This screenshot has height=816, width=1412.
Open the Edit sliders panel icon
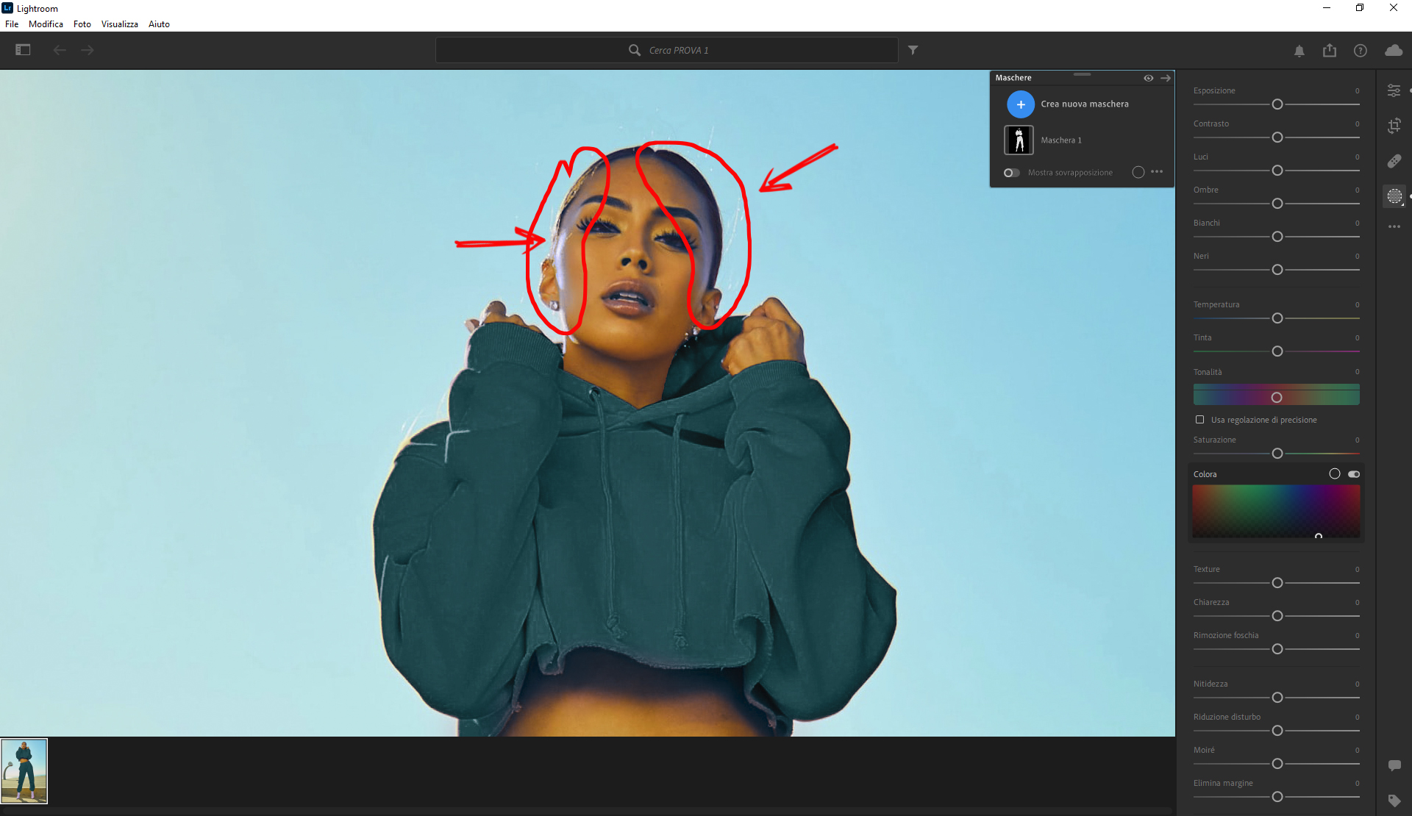[x=1394, y=90]
